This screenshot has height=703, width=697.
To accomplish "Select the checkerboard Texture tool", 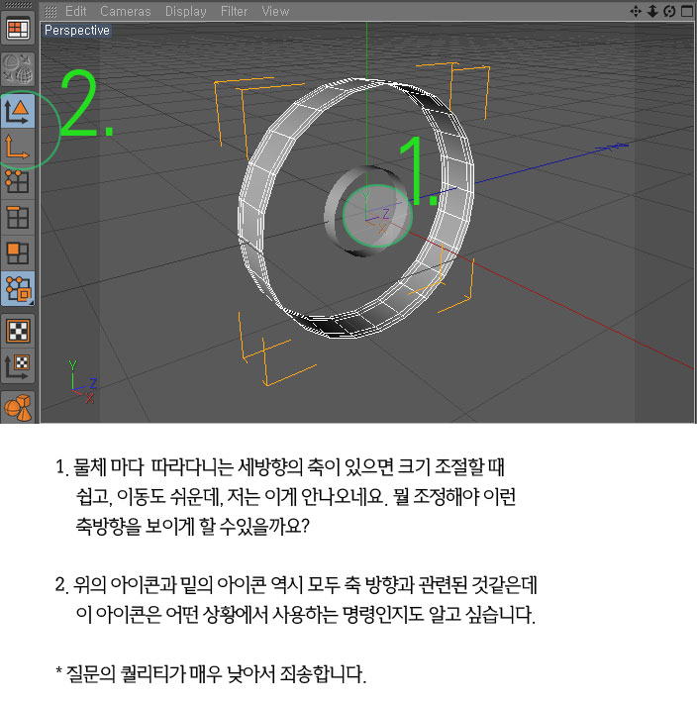I will point(18,331).
